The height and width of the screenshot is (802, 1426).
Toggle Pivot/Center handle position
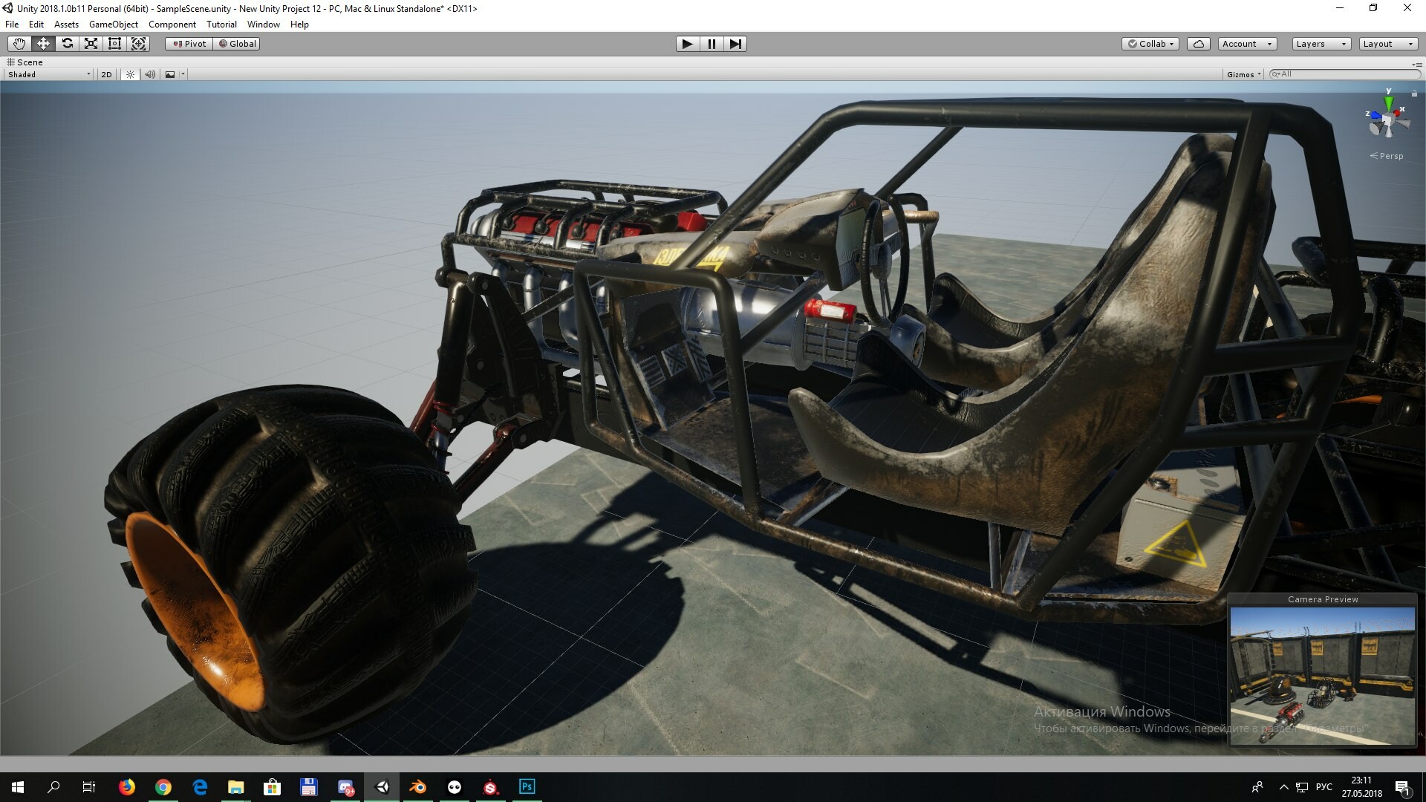[x=189, y=44]
